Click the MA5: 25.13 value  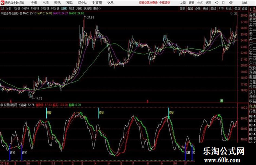pyautogui.click(x=30, y=13)
